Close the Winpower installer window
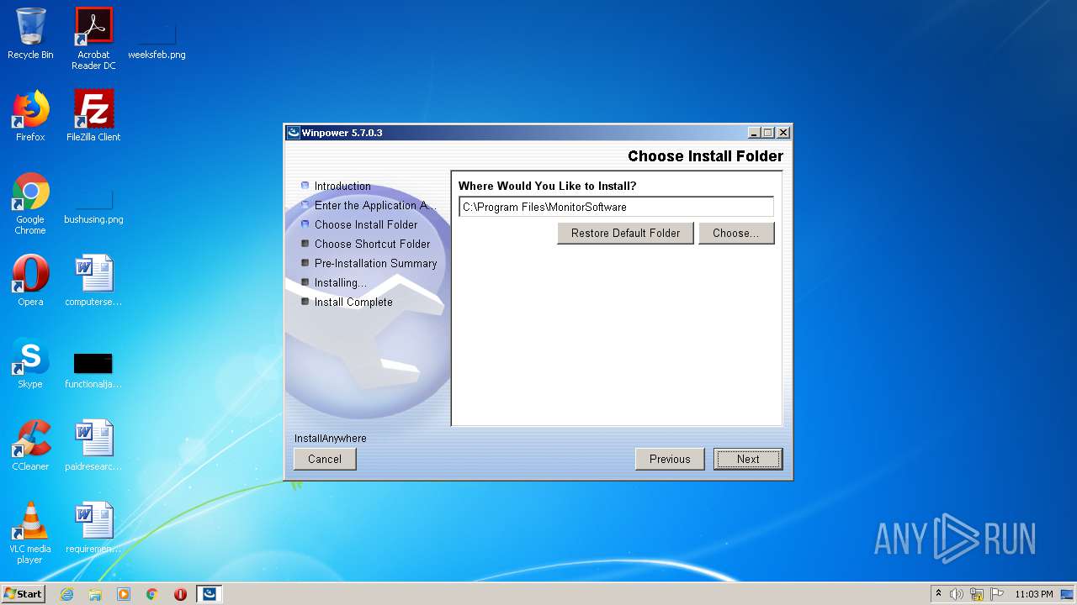1077x605 pixels. (x=783, y=133)
